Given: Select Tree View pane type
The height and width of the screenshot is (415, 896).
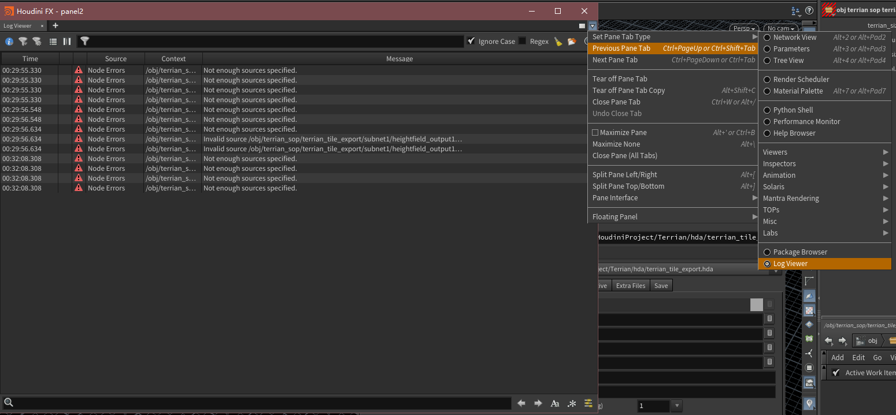Looking at the screenshot, I should pyautogui.click(x=825, y=61).
